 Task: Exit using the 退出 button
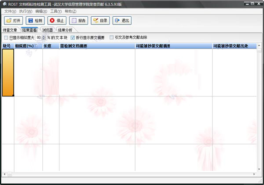coord(122,21)
